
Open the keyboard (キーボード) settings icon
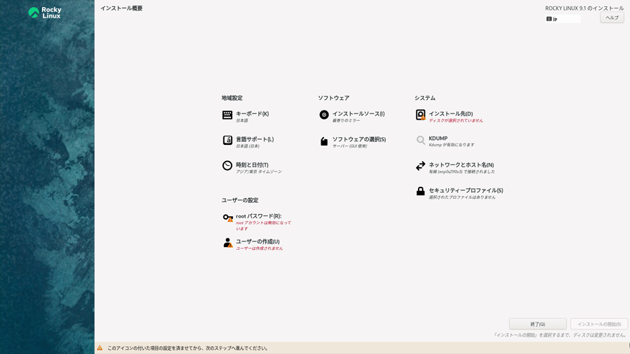(x=227, y=115)
